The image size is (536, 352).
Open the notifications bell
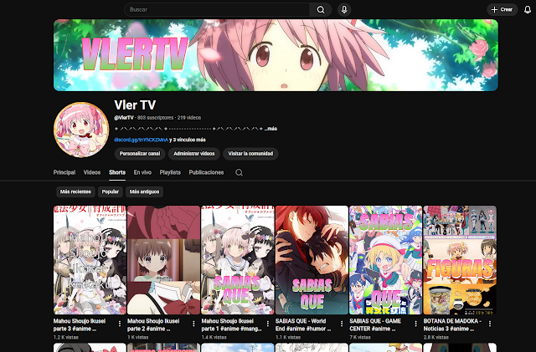click(x=528, y=9)
